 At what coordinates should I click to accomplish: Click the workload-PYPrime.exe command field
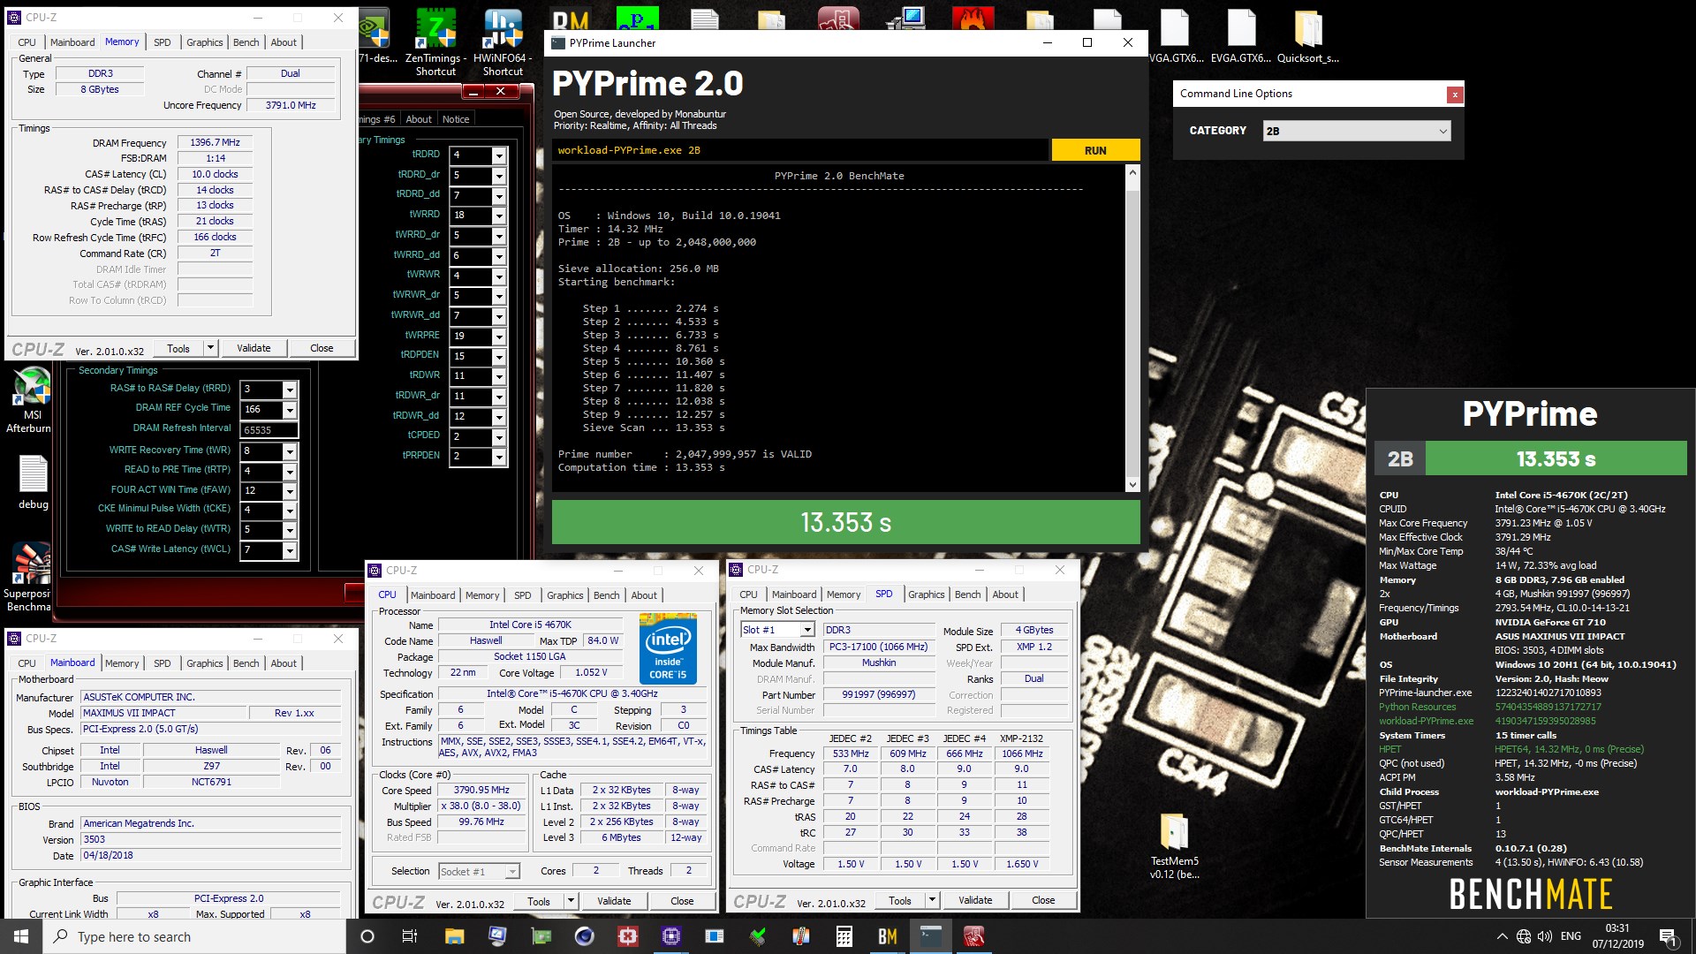pos(800,150)
